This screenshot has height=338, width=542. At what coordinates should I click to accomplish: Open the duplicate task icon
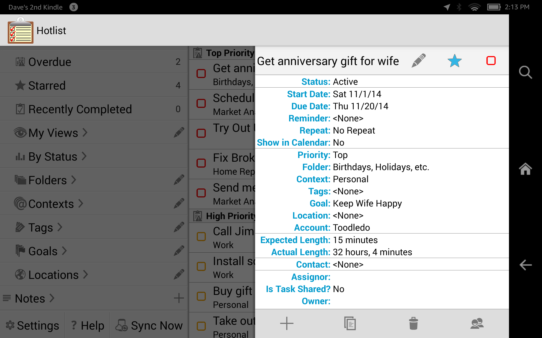[350, 323]
